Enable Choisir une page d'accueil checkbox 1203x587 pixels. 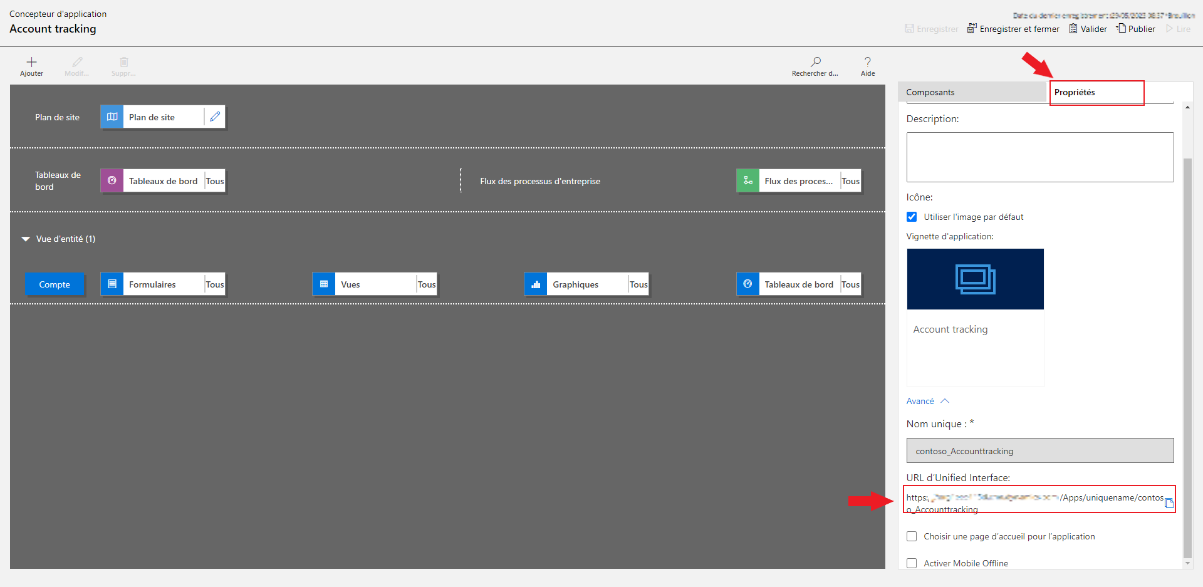[x=912, y=536]
